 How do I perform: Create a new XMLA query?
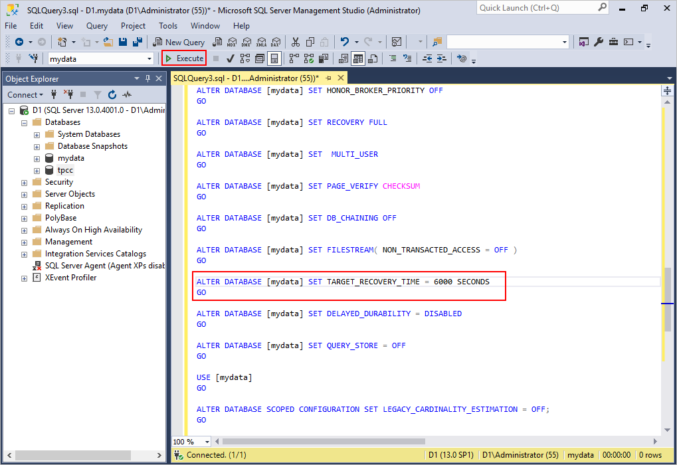(x=260, y=42)
